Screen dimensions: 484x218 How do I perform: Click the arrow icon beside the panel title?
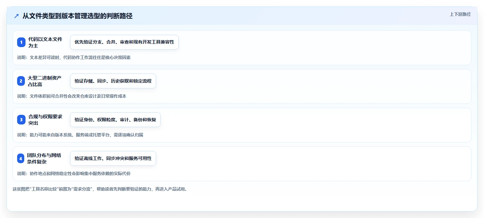pos(16,16)
